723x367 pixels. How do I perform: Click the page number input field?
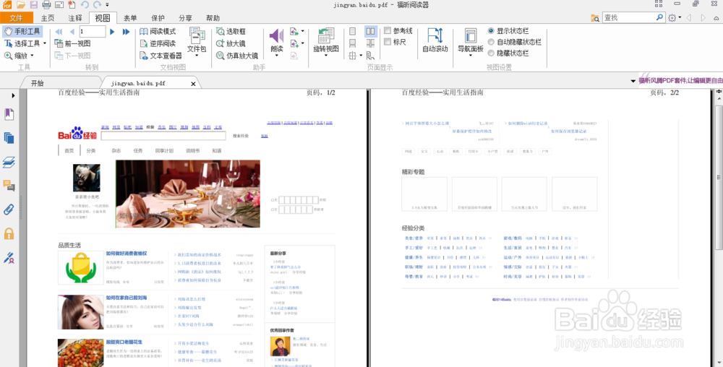coord(93,32)
